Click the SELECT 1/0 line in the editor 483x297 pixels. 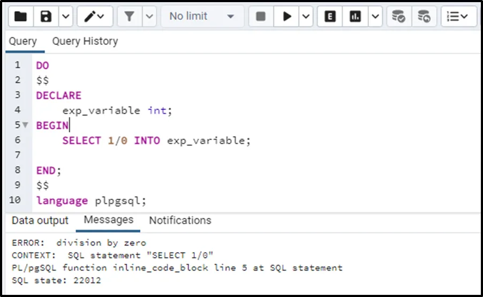156,140
